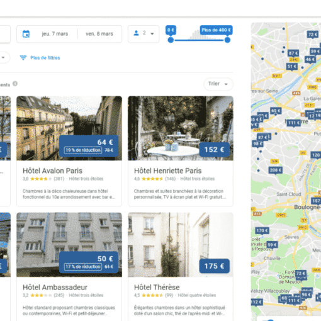This screenshot has height=321, width=321.
Task: Click the Hôtel Avalon Paris title
Action: tap(52, 171)
